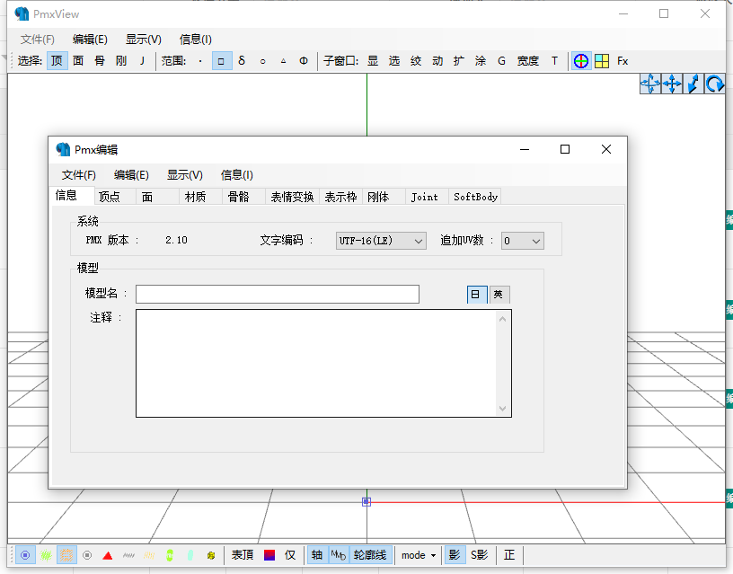Toggle vertex selection mode 顶
Screen dimensions: 733x574
[57, 61]
